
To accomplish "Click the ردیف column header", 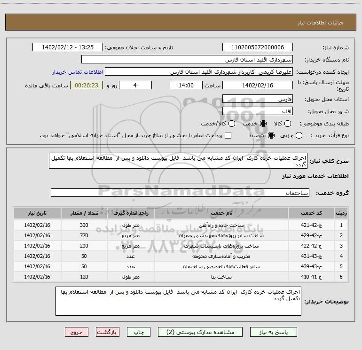I will [341, 213].
